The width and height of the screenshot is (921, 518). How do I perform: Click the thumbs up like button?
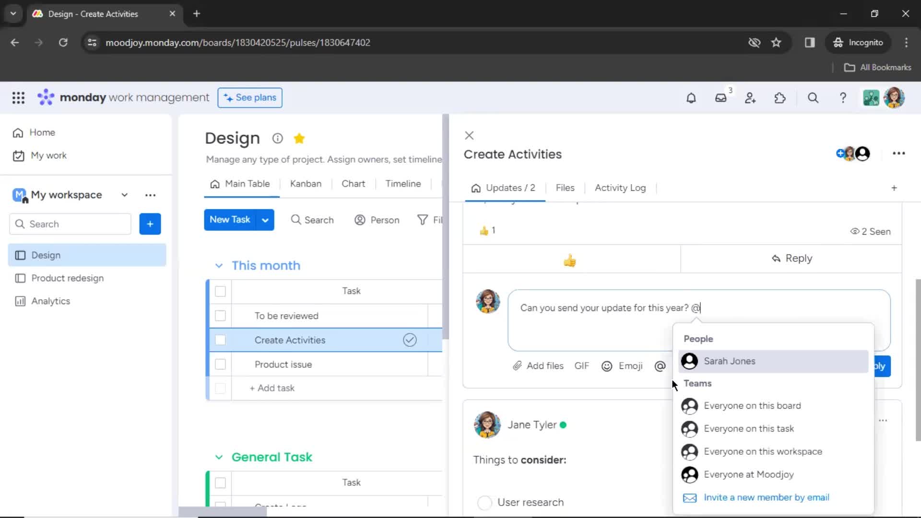coord(570,260)
